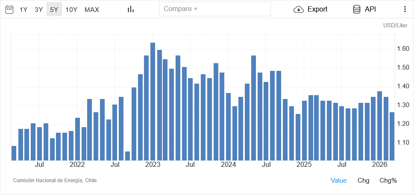Open the bar chart type selector
Screen dimensions: 414x195
tap(131, 9)
